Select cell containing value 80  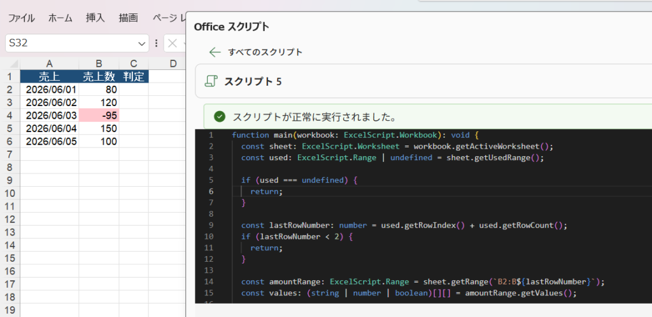point(99,90)
